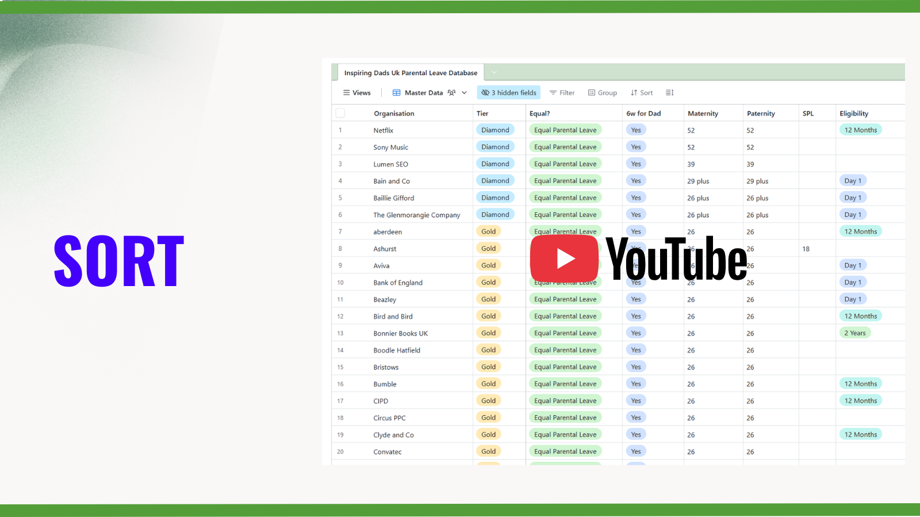Expand the Master Data view dropdown chevron
The height and width of the screenshot is (517, 920).
tap(464, 92)
